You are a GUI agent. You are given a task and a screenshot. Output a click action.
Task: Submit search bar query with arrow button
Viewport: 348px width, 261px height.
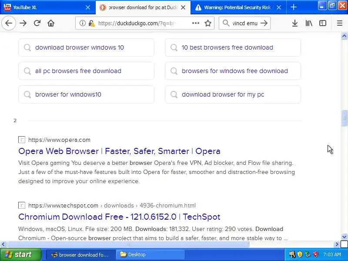coord(264,23)
